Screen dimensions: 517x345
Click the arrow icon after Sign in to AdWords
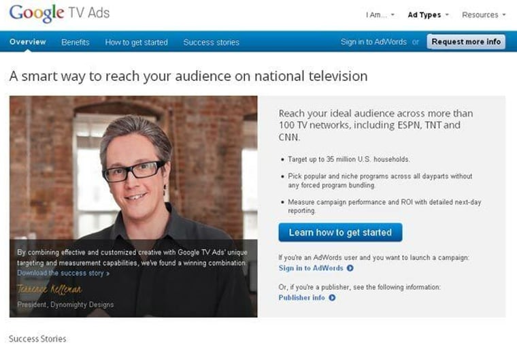[x=350, y=268]
